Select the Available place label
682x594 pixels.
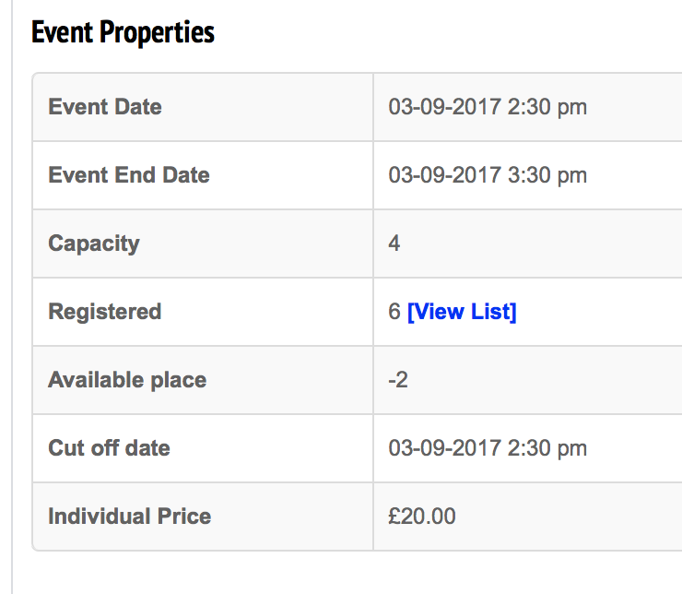tap(127, 380)
